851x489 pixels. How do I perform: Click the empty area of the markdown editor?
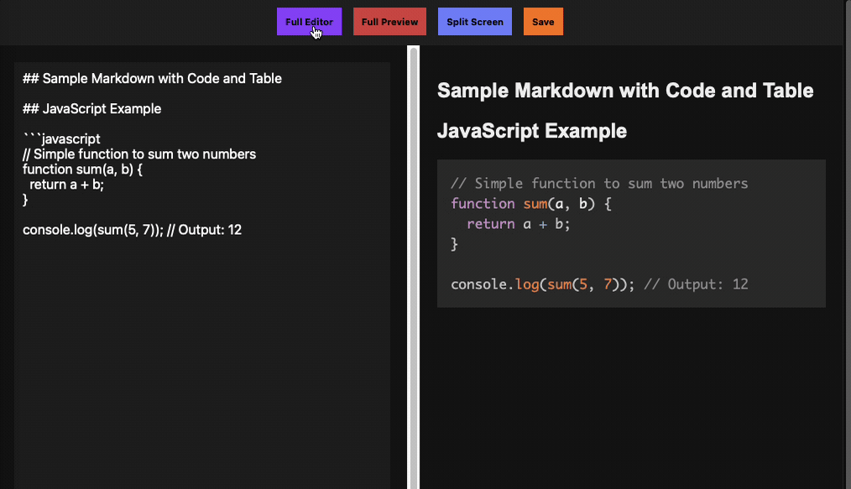pos(201,361)
